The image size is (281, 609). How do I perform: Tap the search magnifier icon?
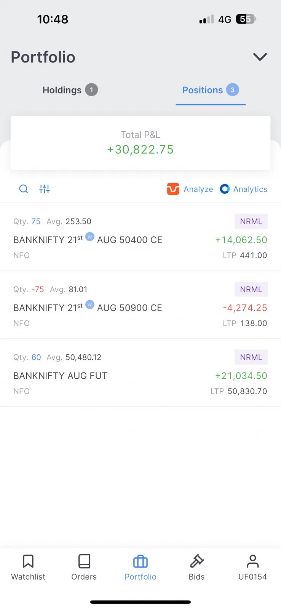click(24, 189)
